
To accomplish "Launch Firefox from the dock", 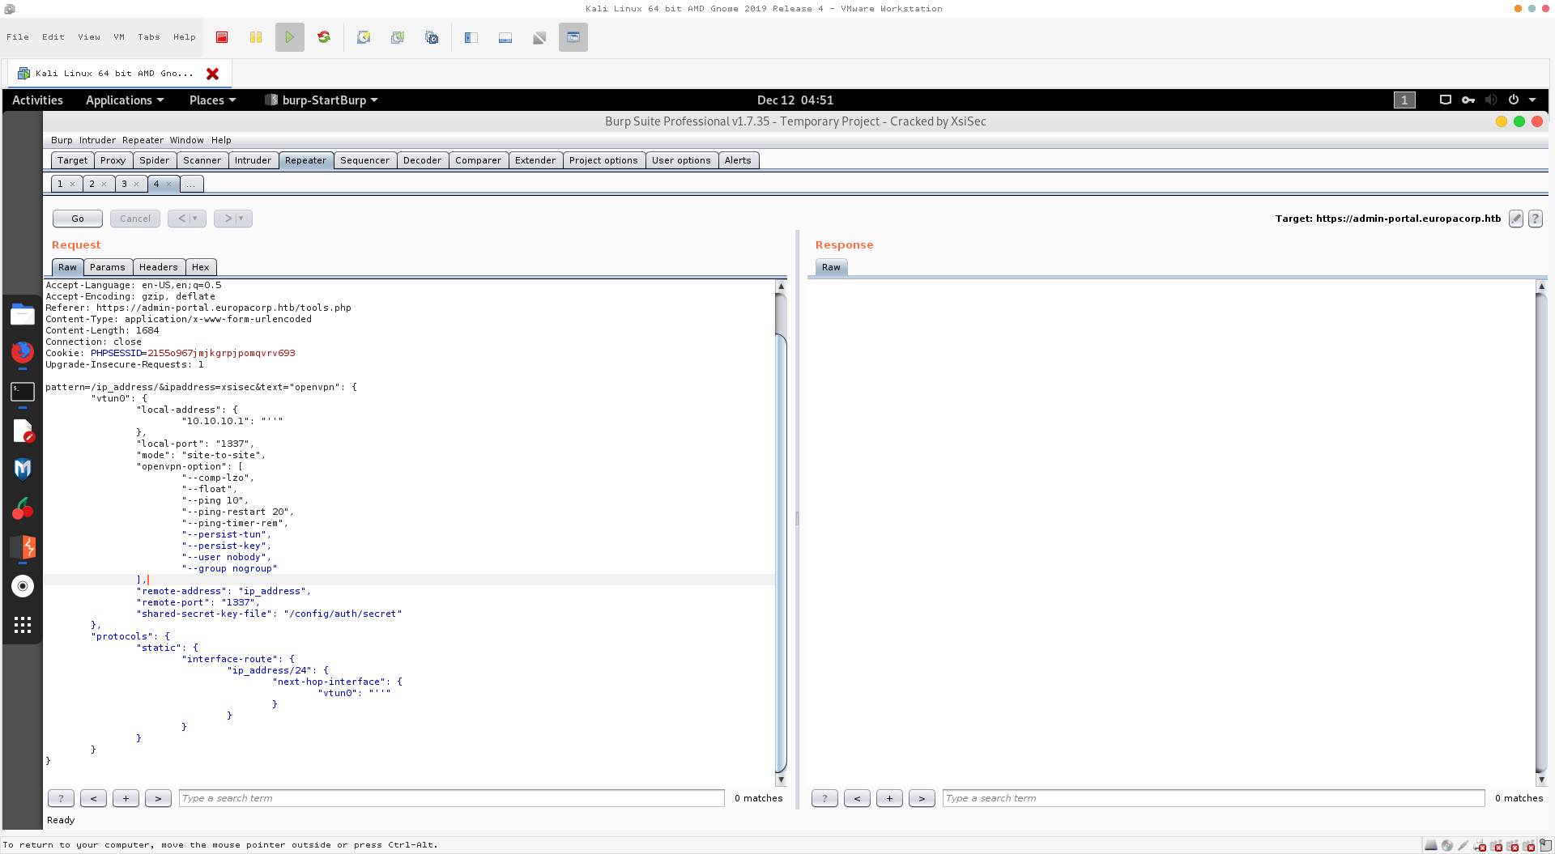I will (23, 352).
